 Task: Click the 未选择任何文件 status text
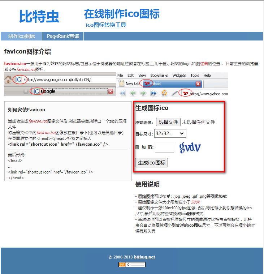pos(199,122)
